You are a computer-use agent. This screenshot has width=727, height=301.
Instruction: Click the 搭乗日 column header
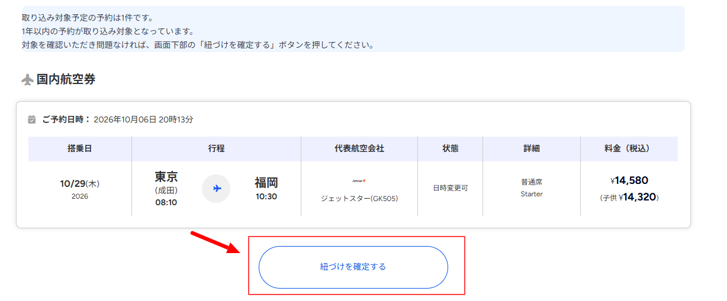(80, 149)
